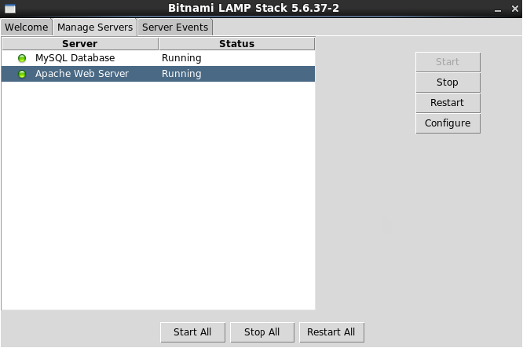The width and height of the screenshot is (523, 348).
Task: Open the Server Events tab
Action: pyautogui.click(x=175, y=27)
